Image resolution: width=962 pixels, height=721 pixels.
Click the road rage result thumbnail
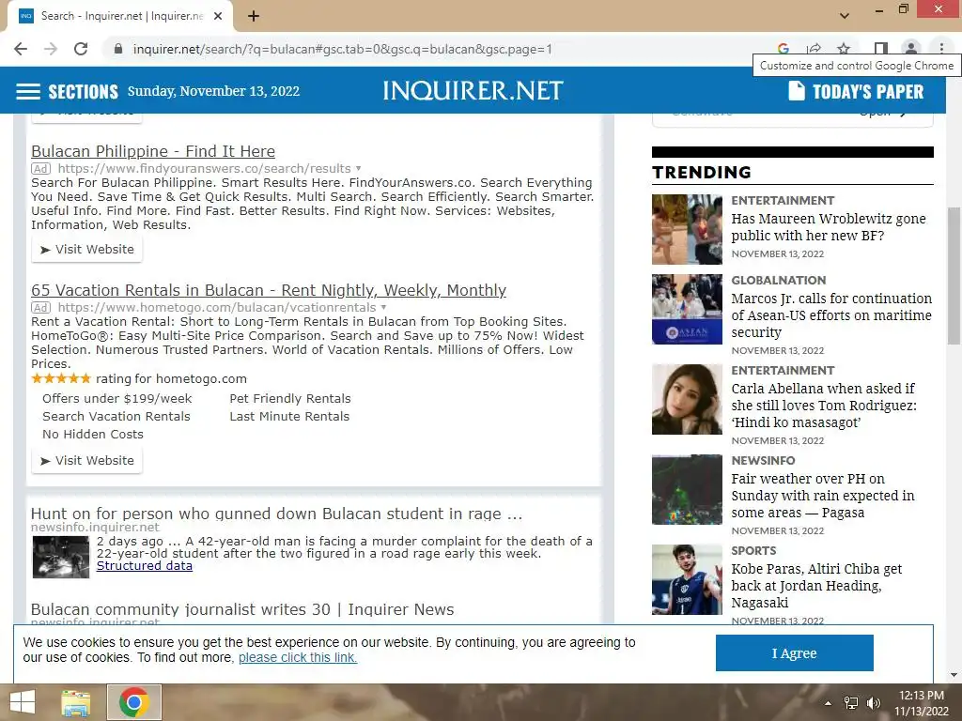61,557
